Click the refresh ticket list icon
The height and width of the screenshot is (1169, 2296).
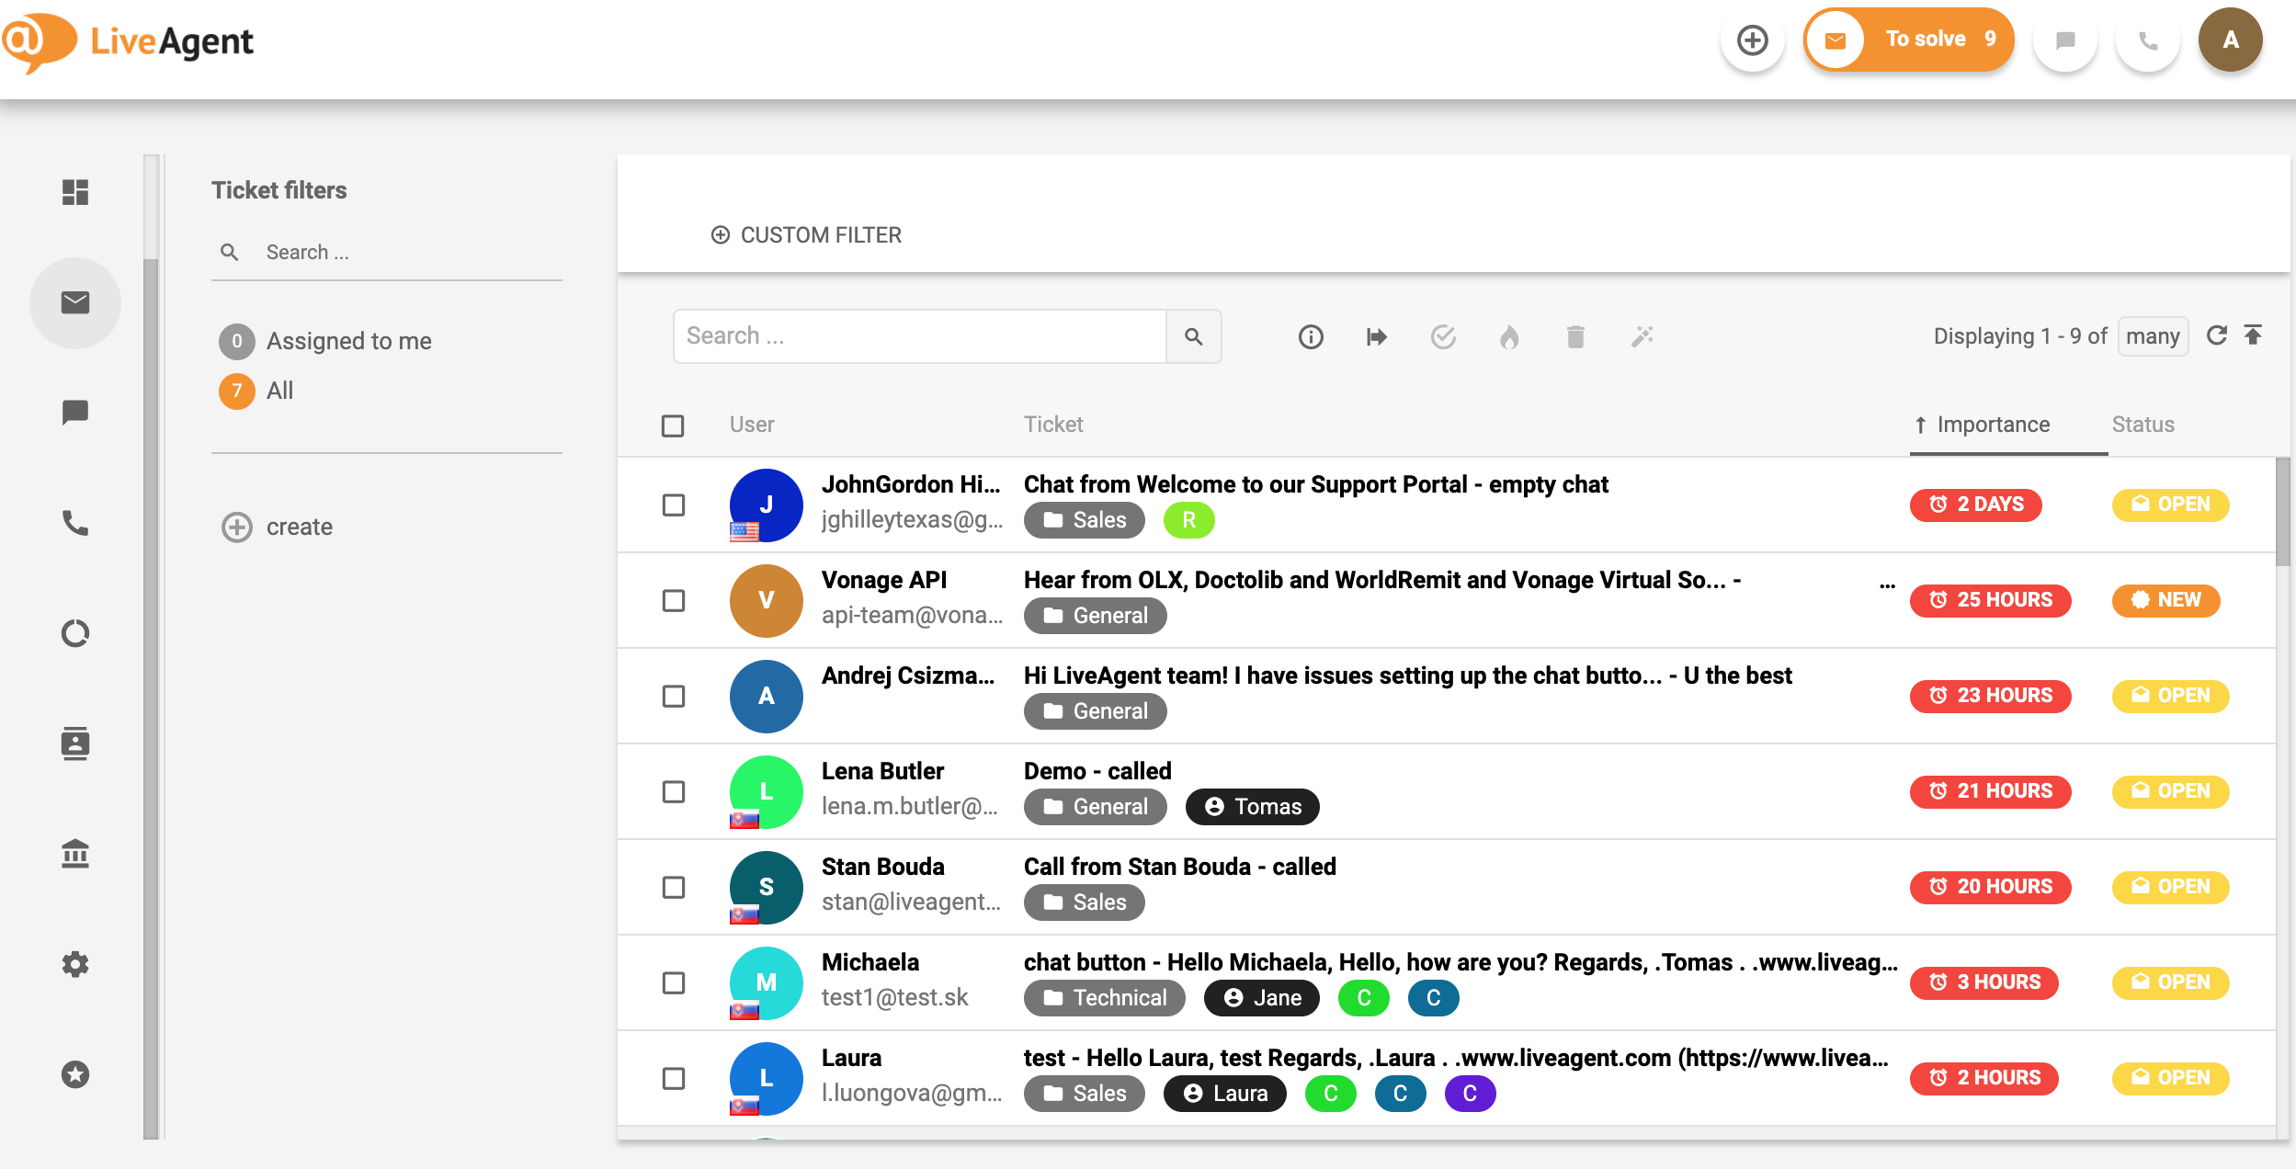(2217, 335)
